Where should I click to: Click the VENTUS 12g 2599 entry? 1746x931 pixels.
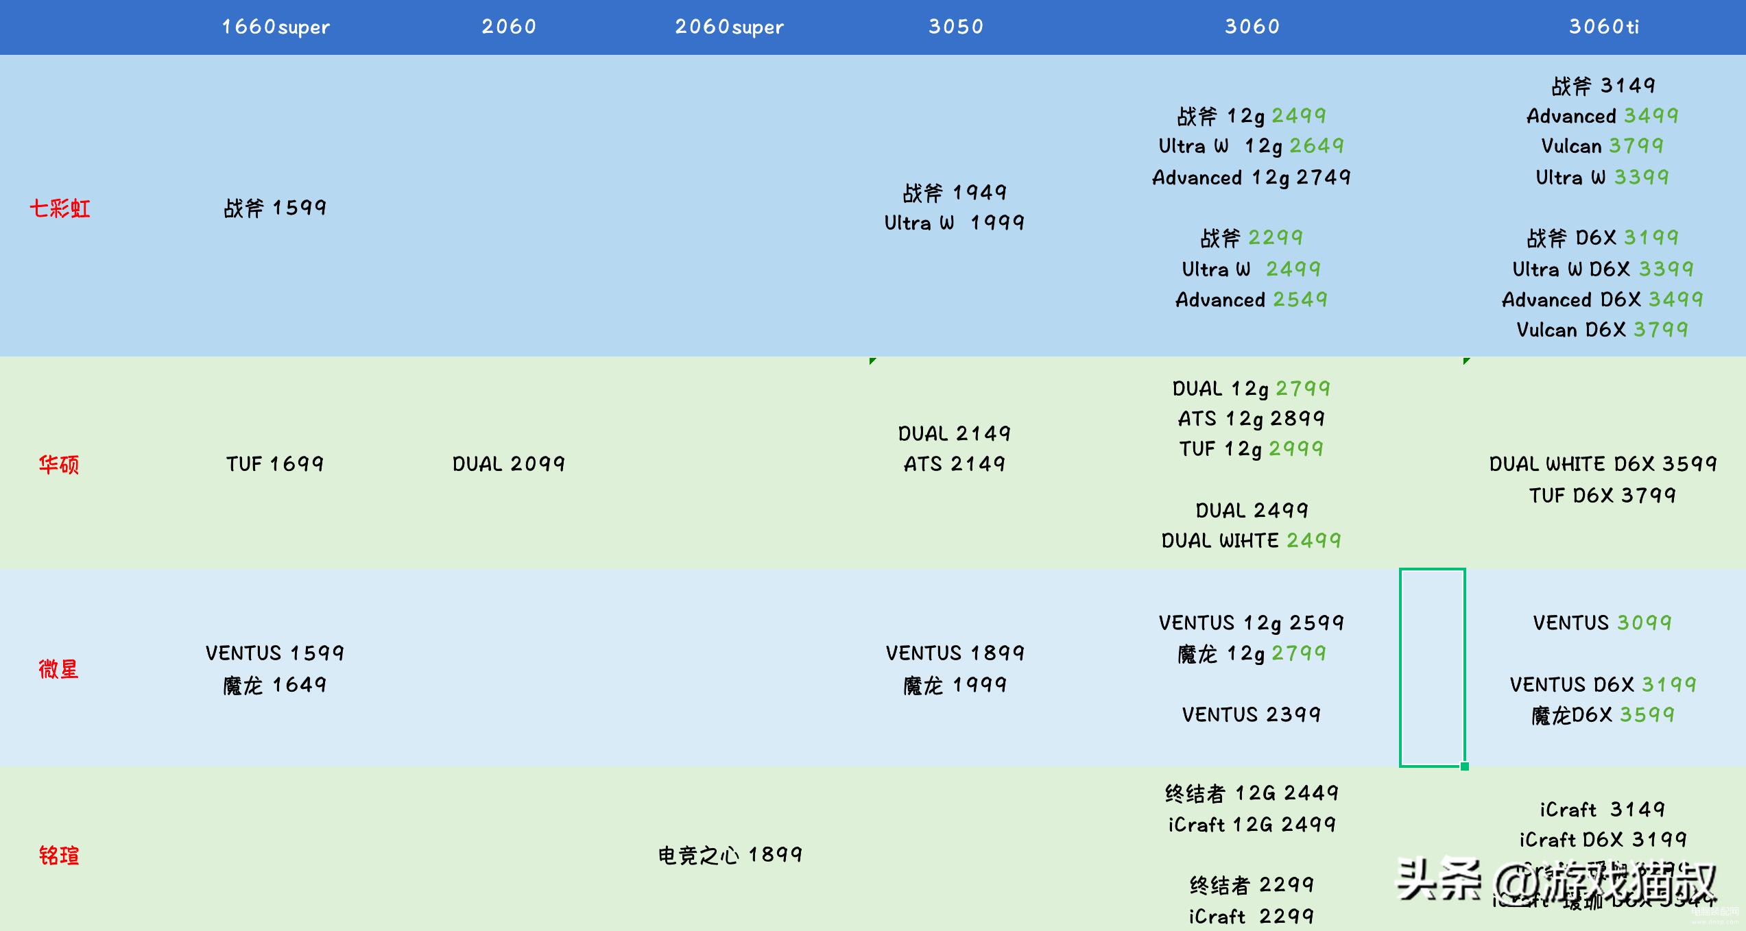point(1252,623)
